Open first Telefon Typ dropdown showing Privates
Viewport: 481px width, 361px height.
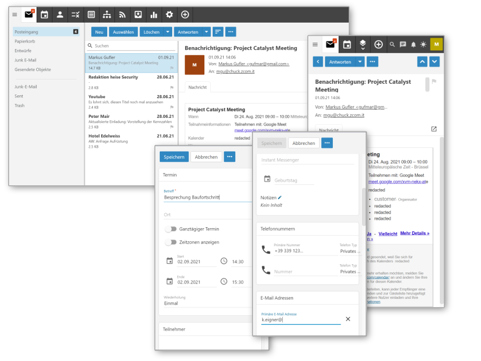point(348,251)
